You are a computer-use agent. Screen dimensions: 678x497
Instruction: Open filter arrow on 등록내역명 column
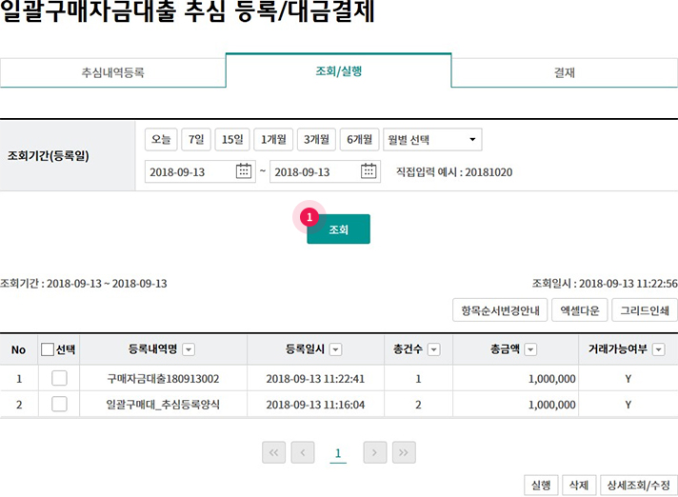[x=189, y=349]
